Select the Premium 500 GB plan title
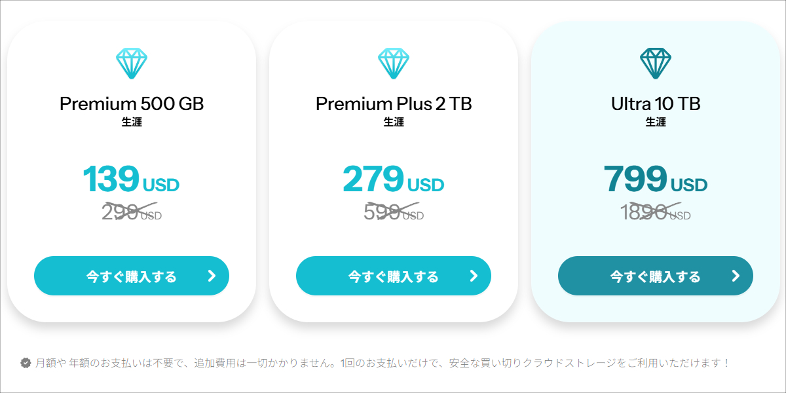This screenshot has height=393, width=786. (131, 103)
